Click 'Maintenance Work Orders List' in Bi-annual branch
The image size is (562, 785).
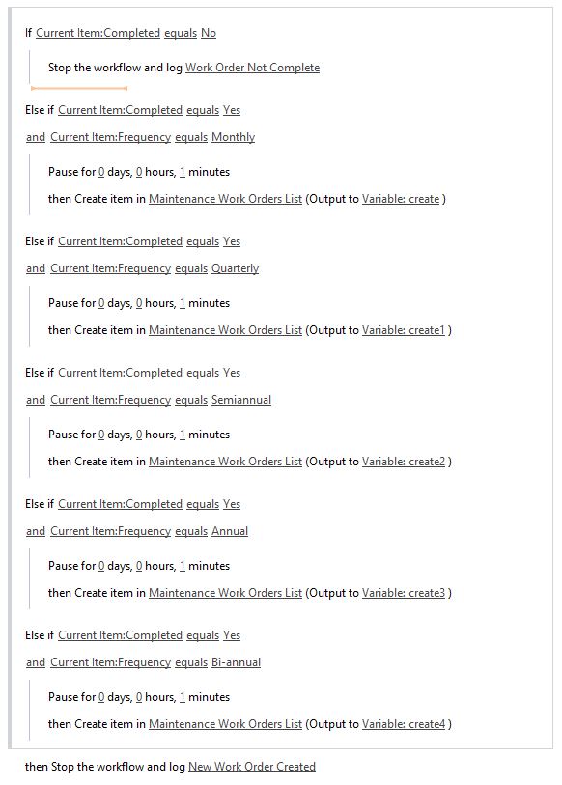point(225,723)
